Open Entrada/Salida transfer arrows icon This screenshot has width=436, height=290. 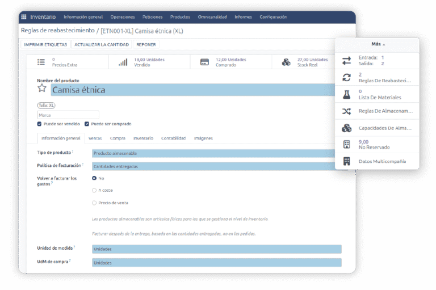(346, 60)
